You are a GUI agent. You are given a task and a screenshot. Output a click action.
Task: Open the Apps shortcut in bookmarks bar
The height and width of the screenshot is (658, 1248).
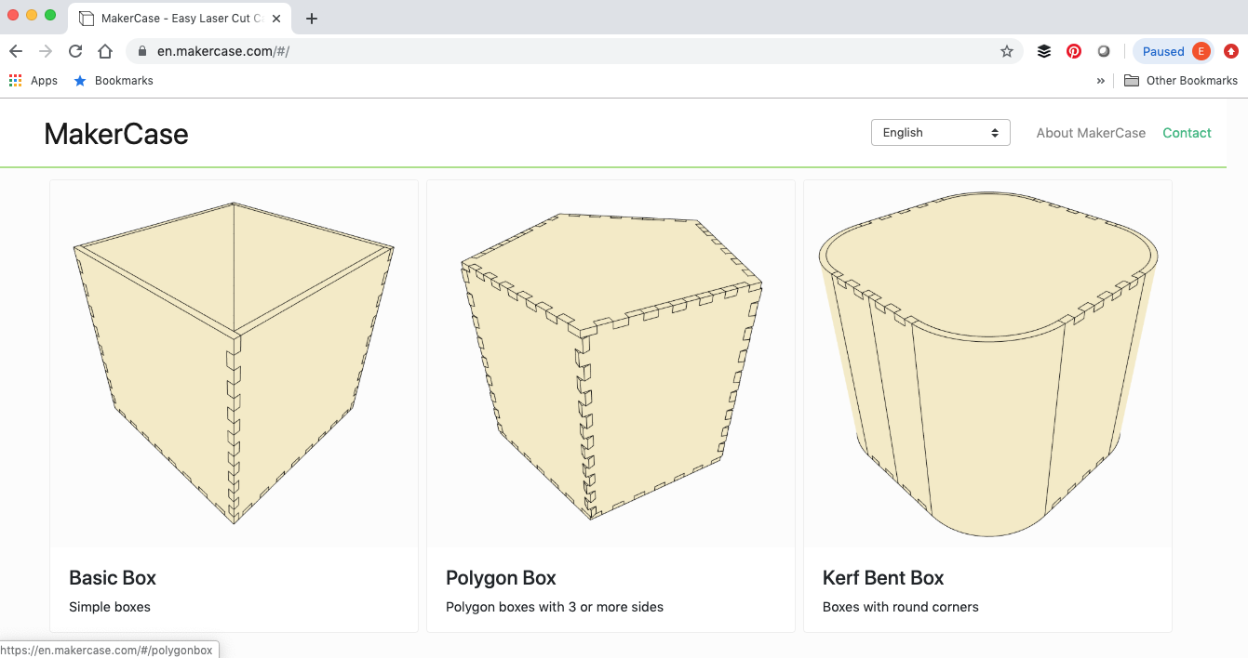coord(34,81)
